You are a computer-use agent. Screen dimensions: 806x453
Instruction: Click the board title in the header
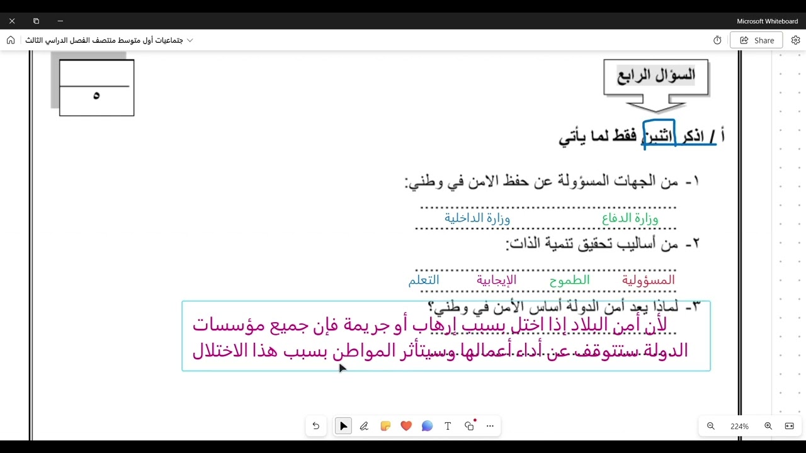pyautogui.click(x=104, y=40)
